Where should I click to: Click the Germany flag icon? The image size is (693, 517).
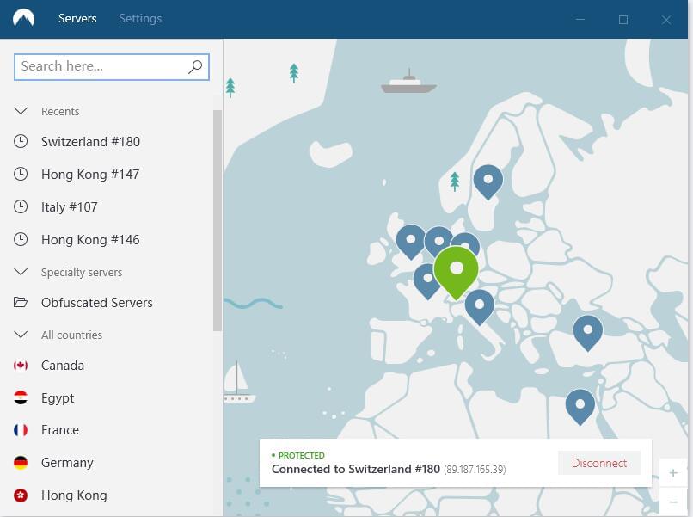tap(21, 463)
